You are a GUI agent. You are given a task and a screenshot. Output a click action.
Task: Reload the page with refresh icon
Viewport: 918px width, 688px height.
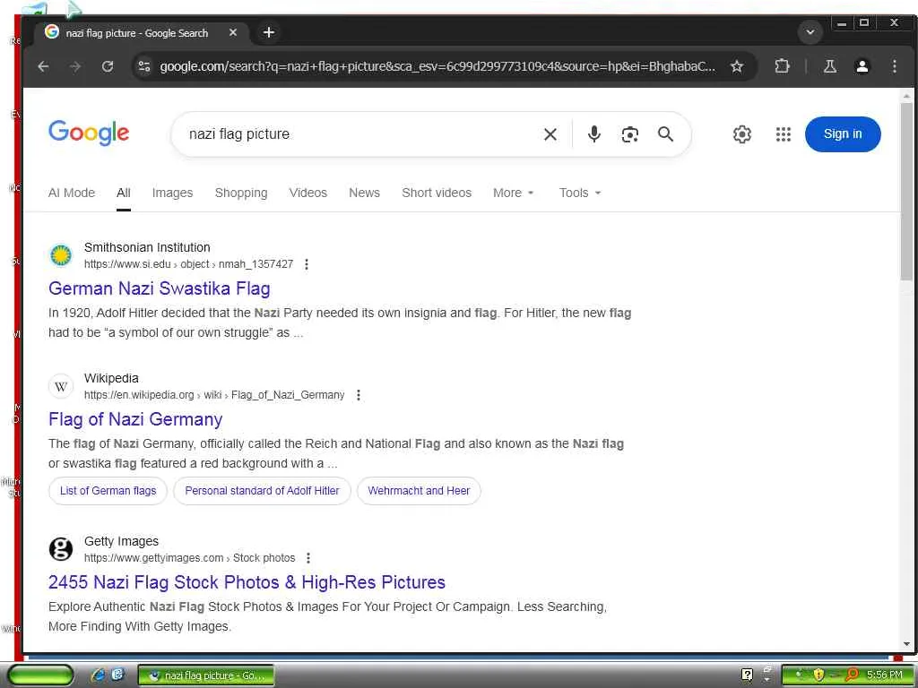click(x=108, y=66)
